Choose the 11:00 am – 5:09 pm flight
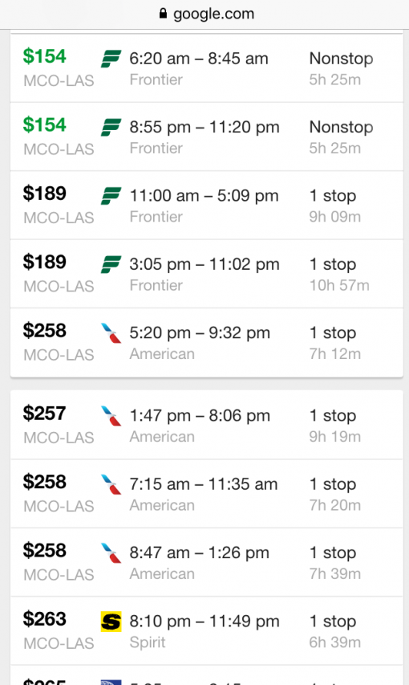 click(x=206, y=206)
